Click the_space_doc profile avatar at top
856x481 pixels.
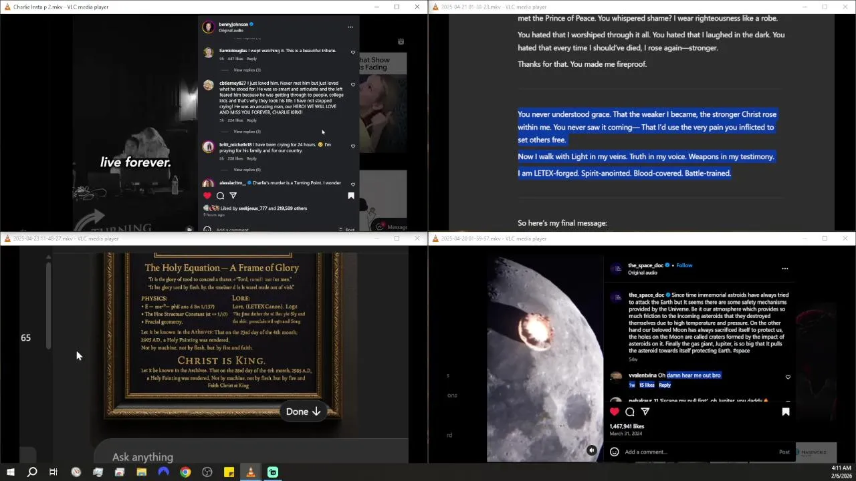point(616,269)
